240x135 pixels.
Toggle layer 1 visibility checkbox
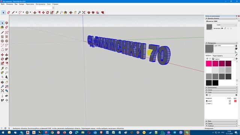coord(230,103)
